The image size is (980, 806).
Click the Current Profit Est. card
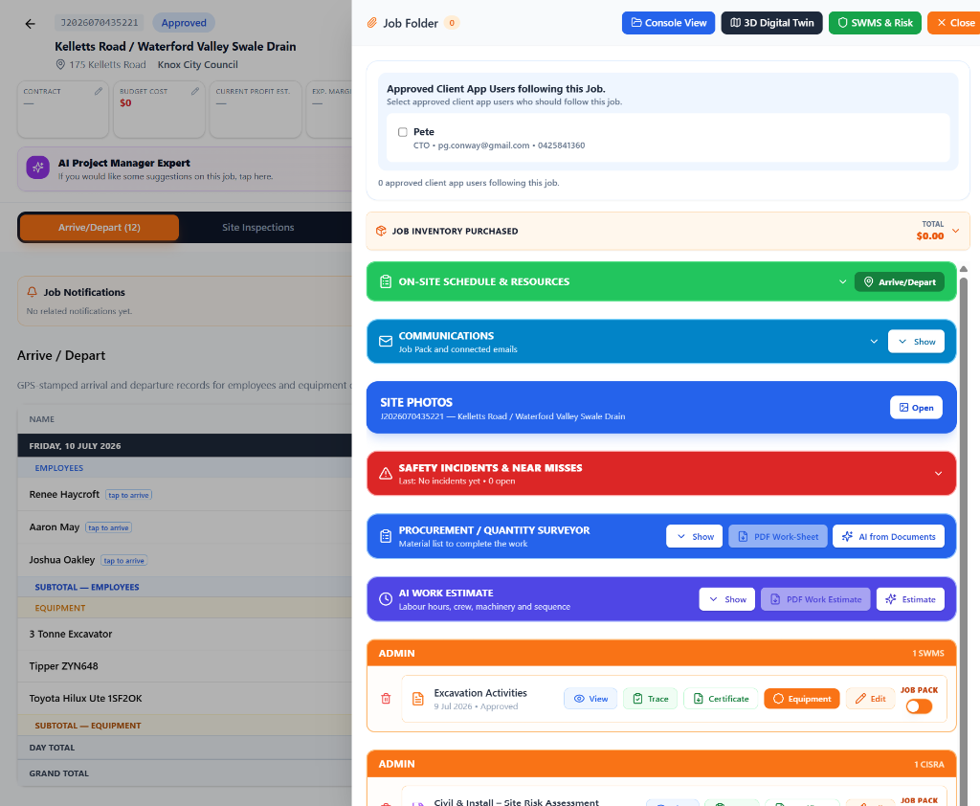(256, 109)
